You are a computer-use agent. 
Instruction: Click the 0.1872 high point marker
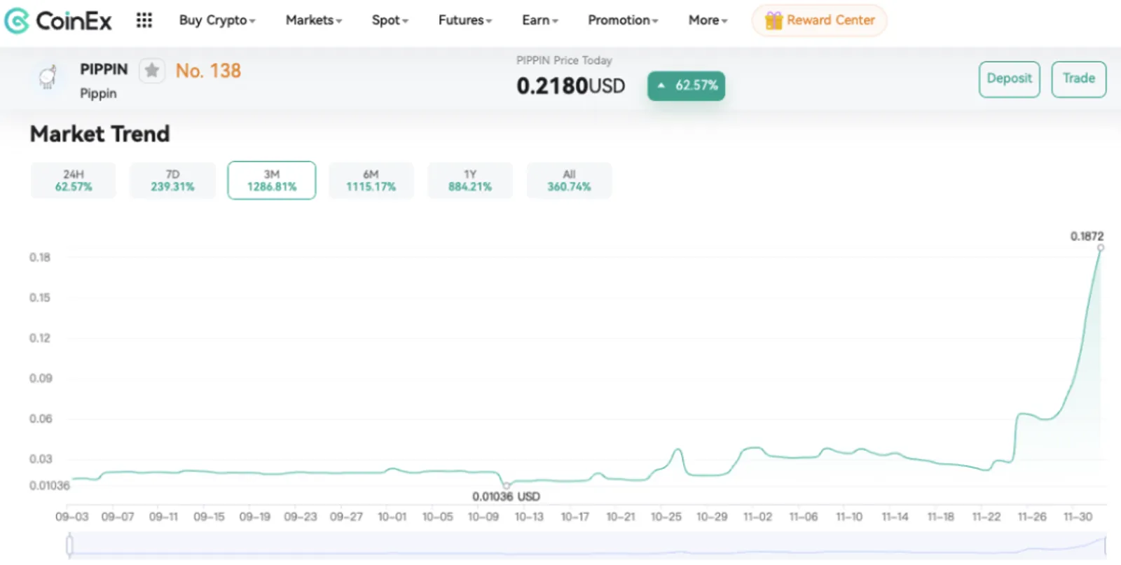pyautogui.click(x=1101, y=248)
